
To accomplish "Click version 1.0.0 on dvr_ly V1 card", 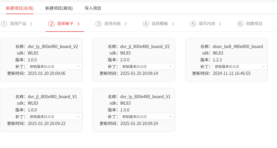I will point(125,110).
